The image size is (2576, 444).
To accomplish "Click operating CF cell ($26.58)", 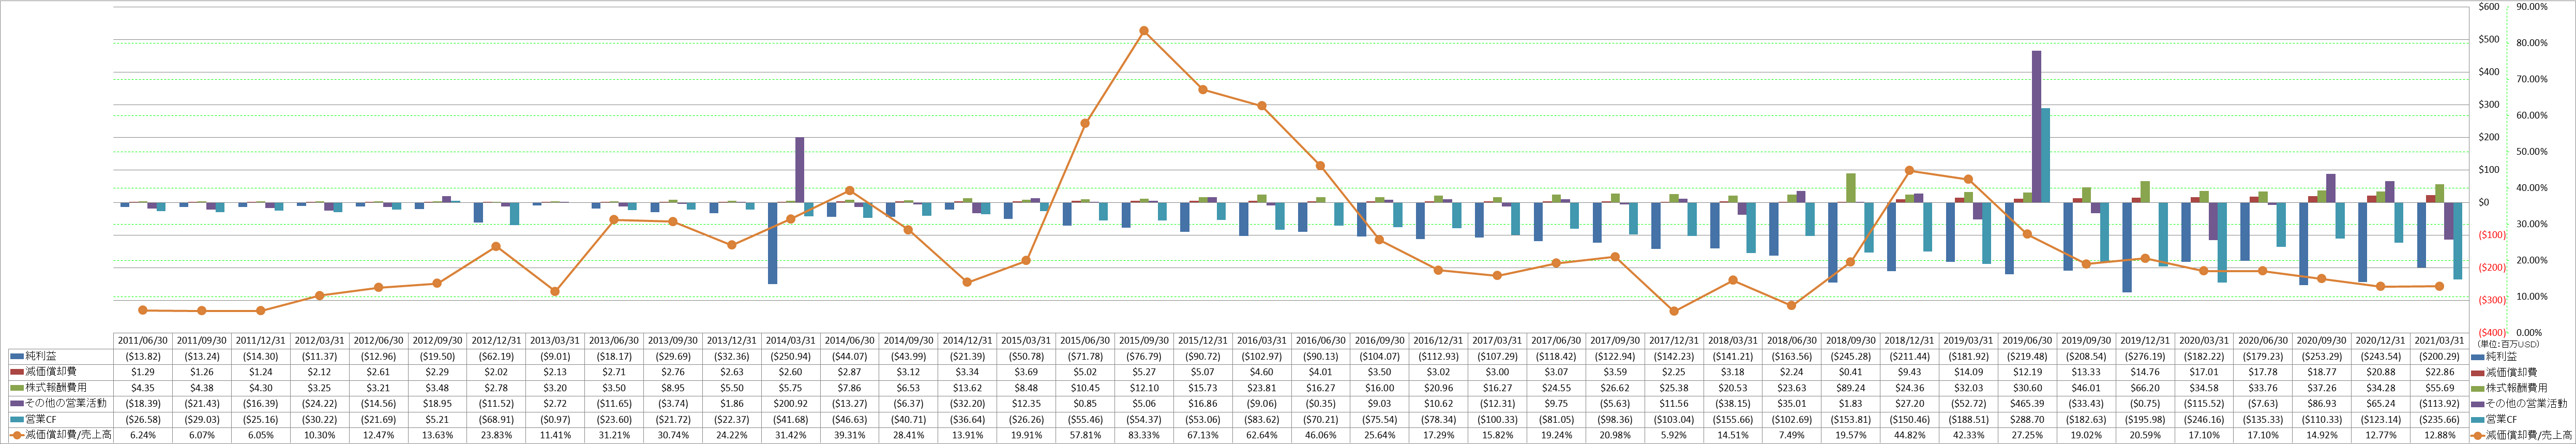I will pyautogui.click(x=143, y=420).
